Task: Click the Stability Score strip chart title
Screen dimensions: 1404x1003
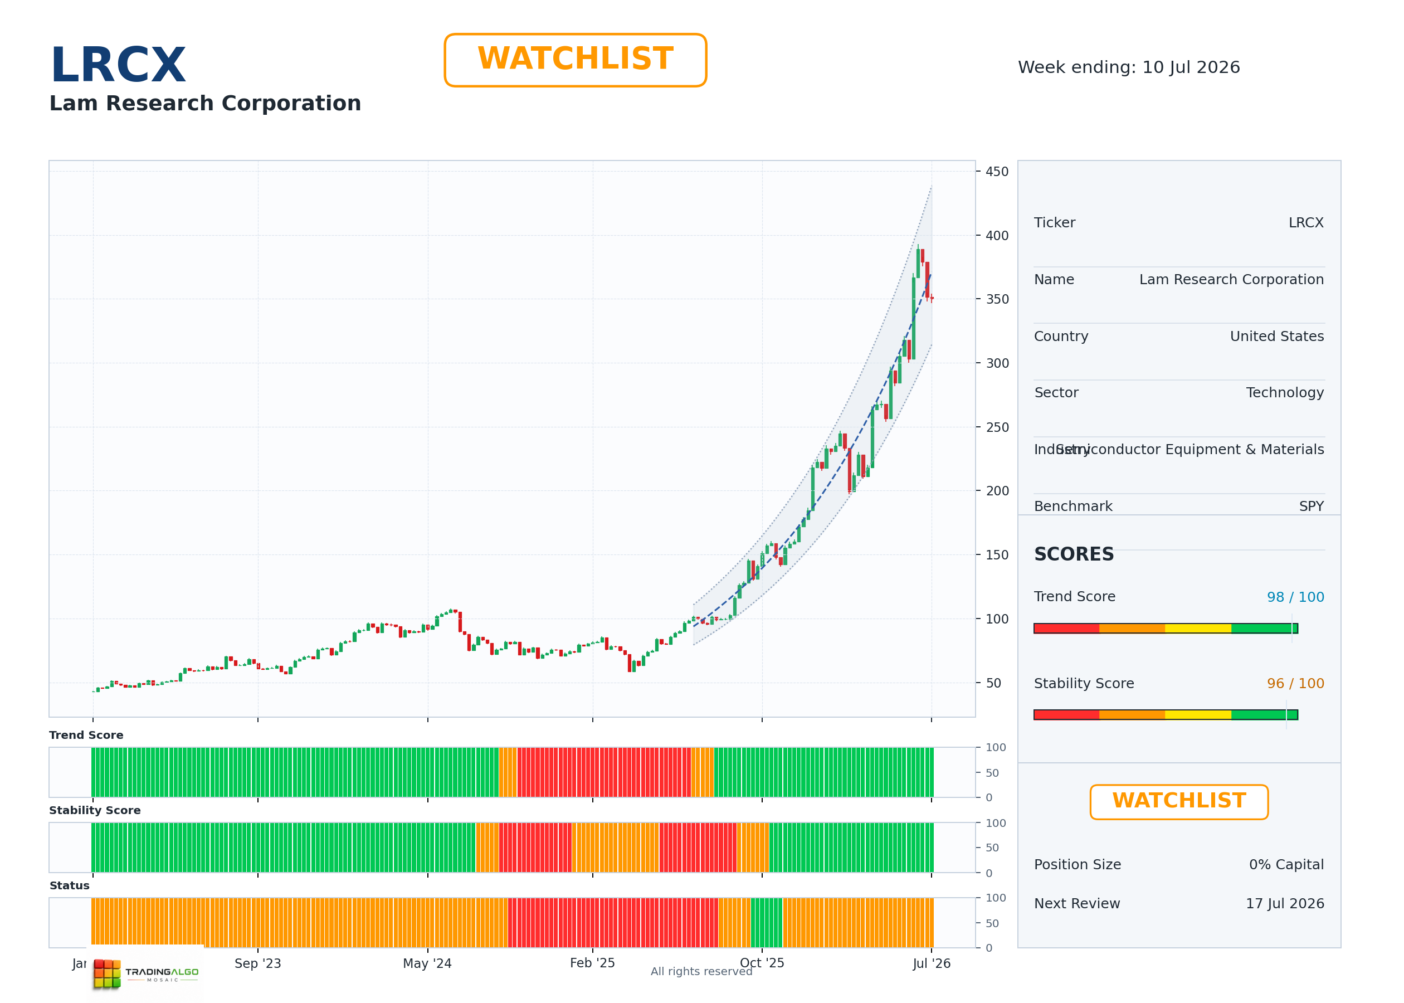Action: coord(95,810)
